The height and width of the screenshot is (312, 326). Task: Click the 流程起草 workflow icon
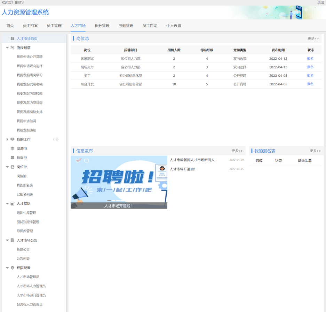[x=13, y=48]
